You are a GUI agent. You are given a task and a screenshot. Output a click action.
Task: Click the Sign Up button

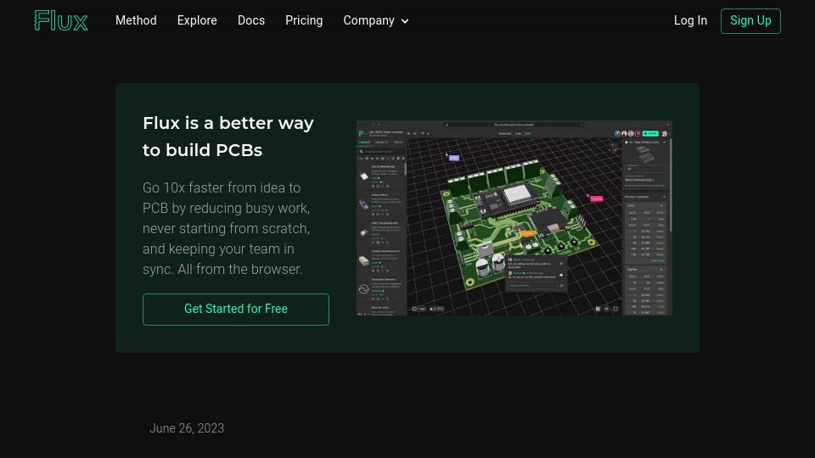(750, 20)
